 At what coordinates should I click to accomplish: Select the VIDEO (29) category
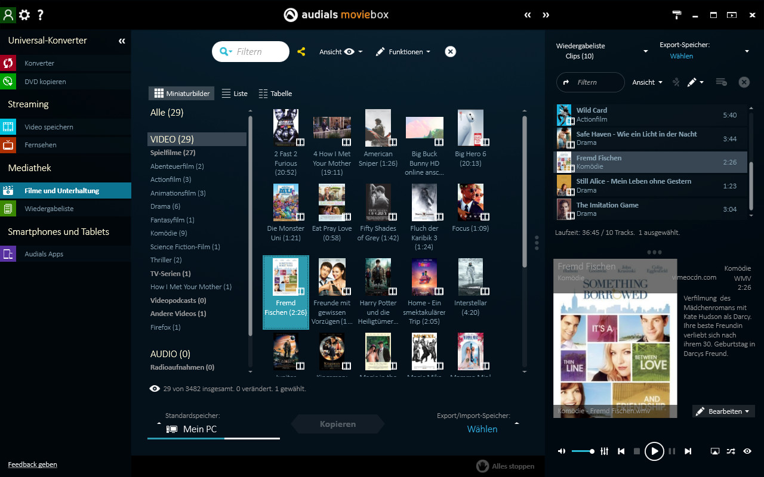tap(197, 140)
